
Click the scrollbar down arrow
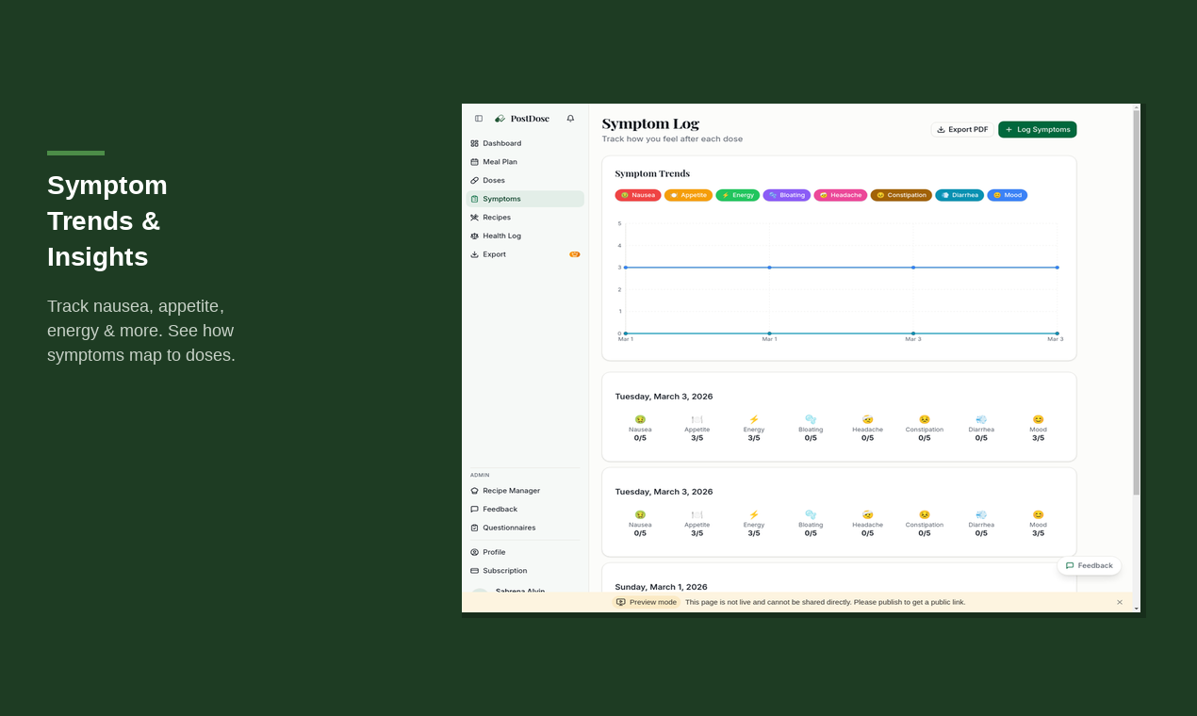(x=1137, y=609)
